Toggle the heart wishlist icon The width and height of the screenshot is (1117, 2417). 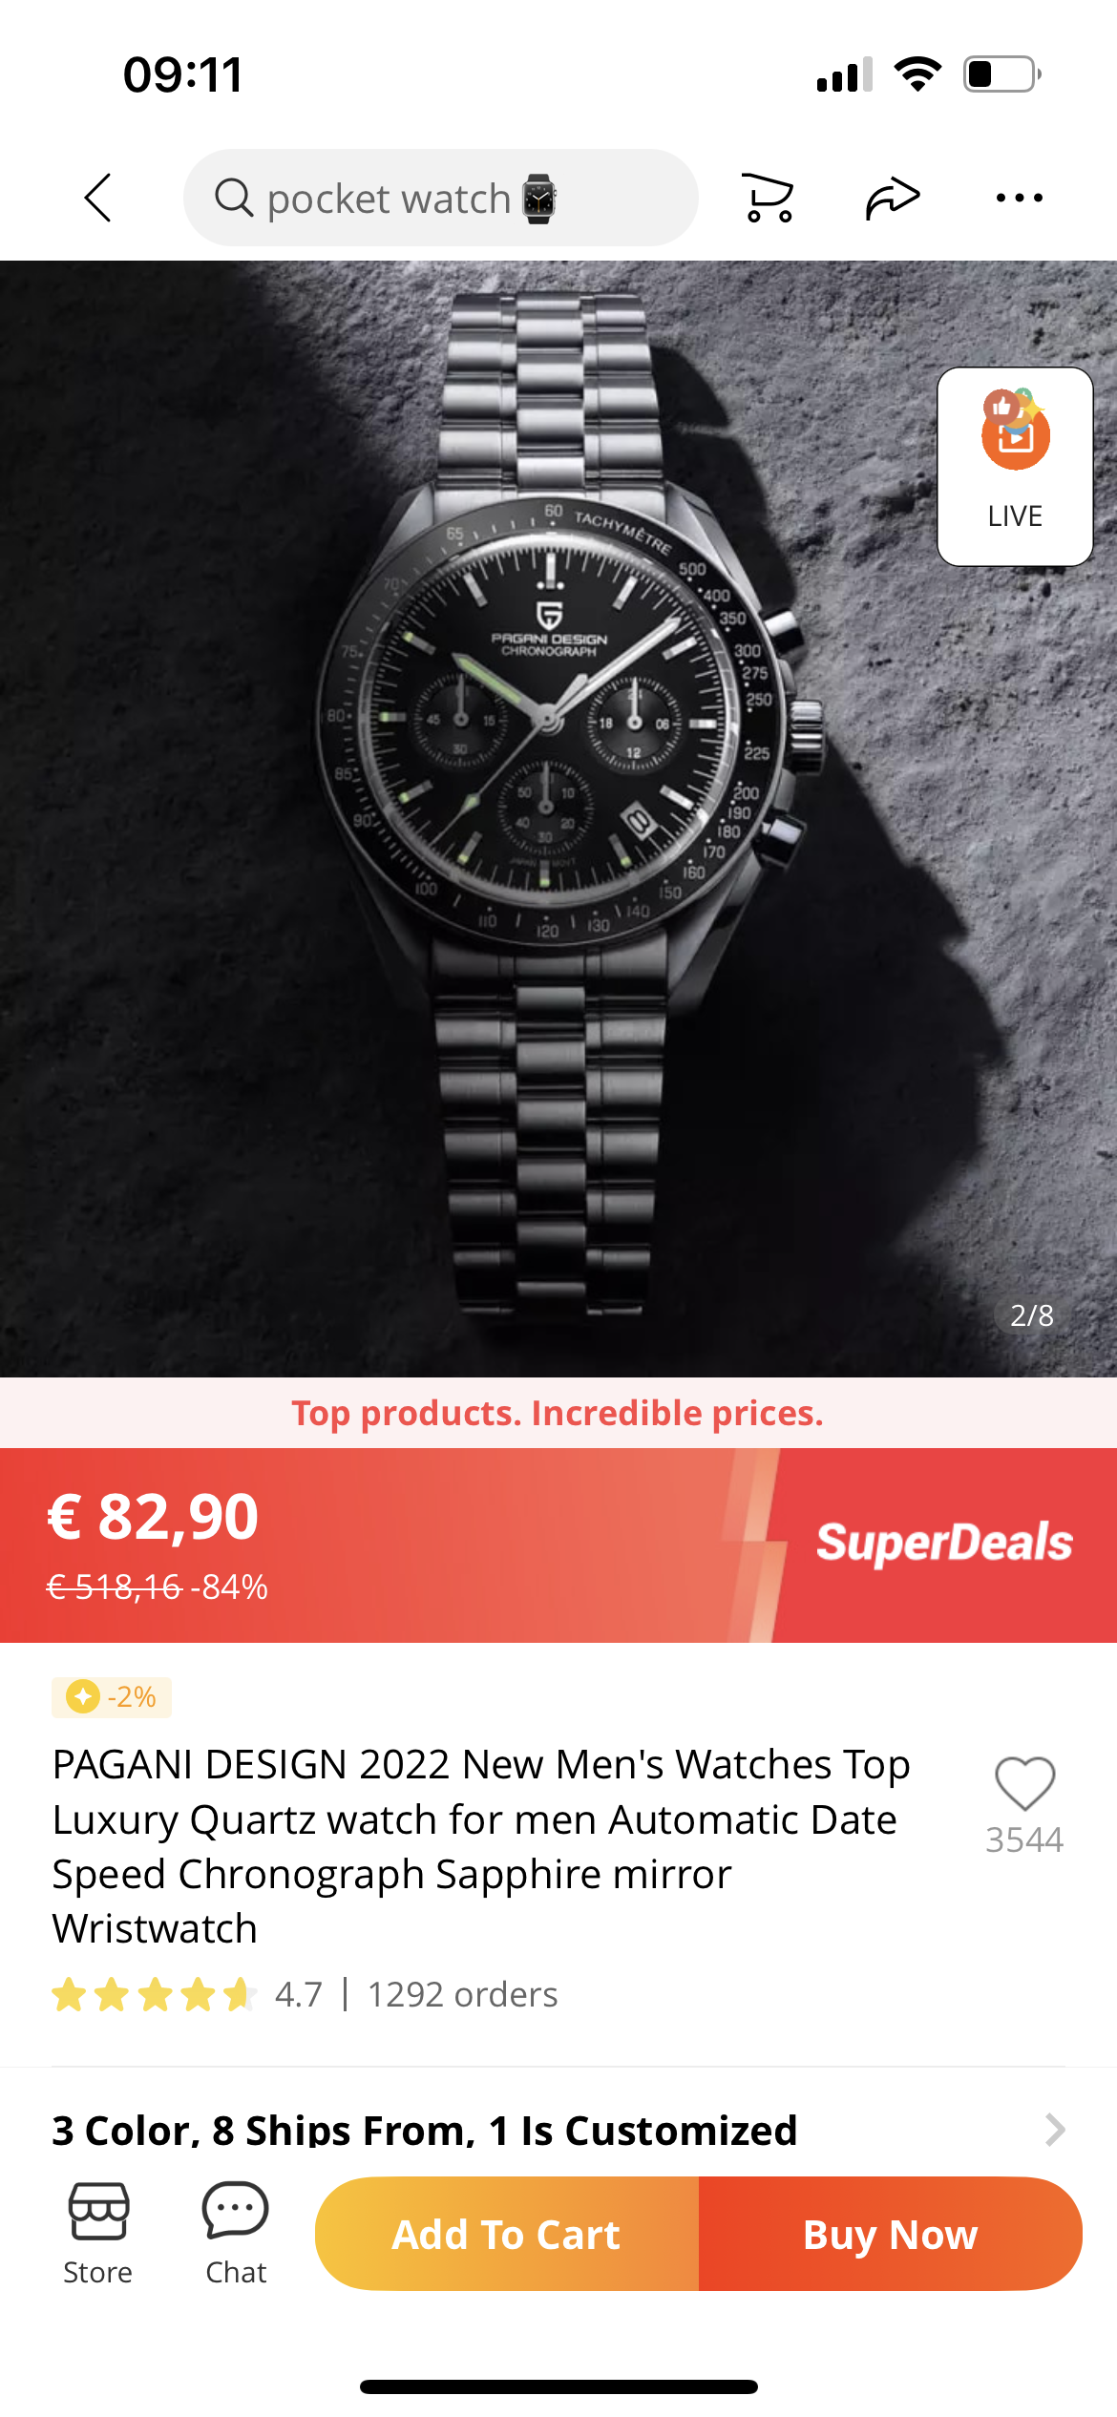1024,1783
